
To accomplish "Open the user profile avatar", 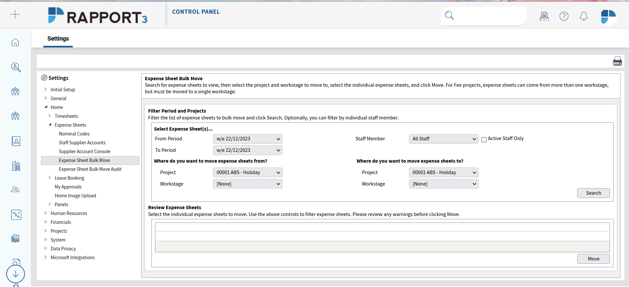I will point(608,16).
